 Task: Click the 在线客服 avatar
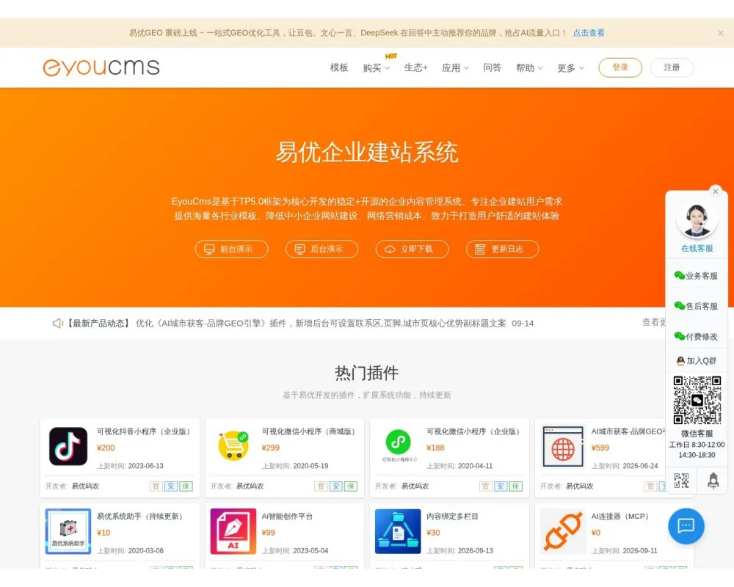click(x=697, y=220)
